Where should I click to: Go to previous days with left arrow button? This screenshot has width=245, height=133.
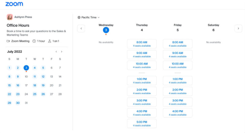81,28
